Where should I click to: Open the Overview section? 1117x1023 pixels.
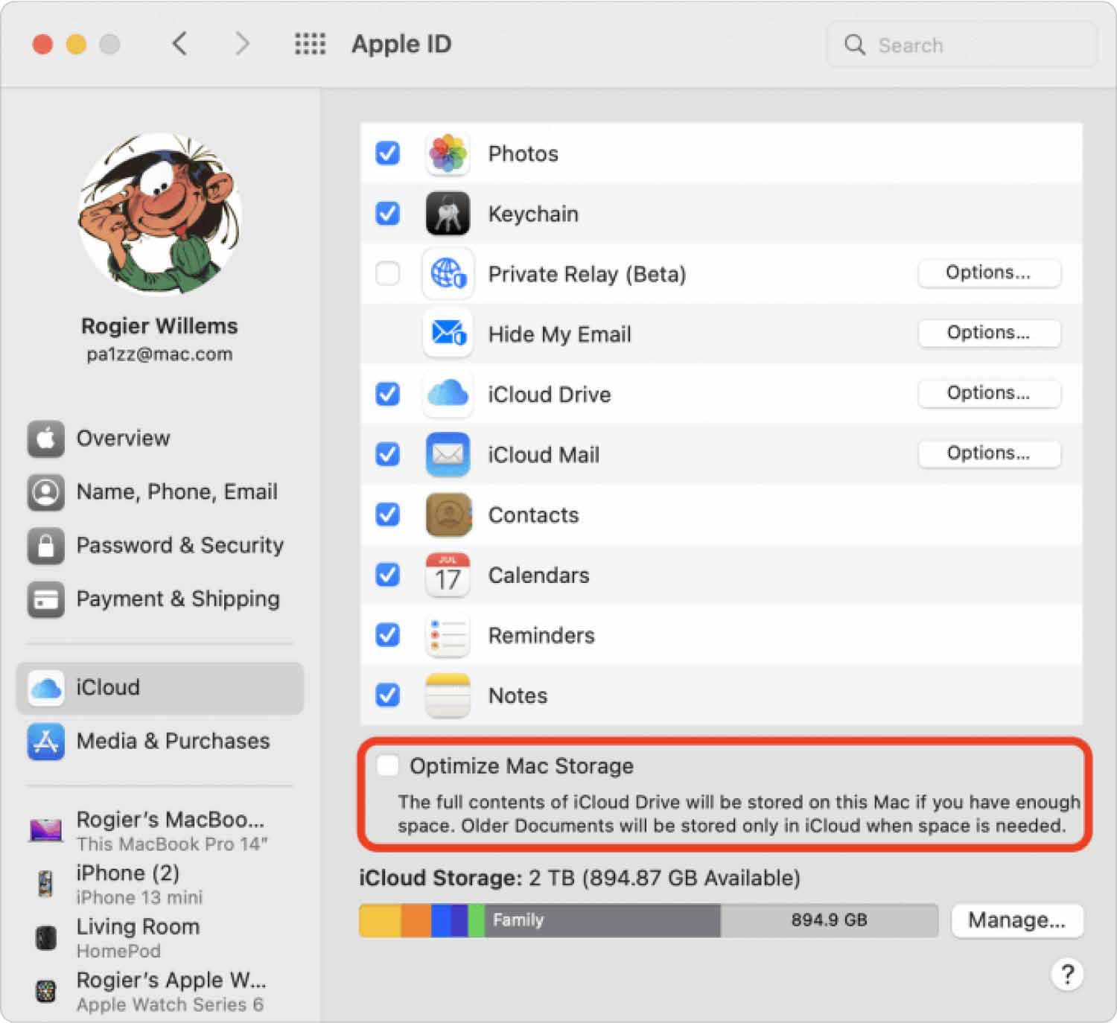(159, 439)
